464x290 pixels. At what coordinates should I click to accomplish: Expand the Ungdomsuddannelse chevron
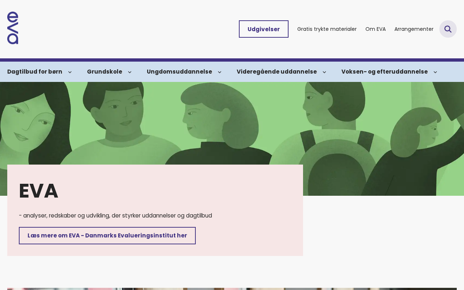click(220, 72)
